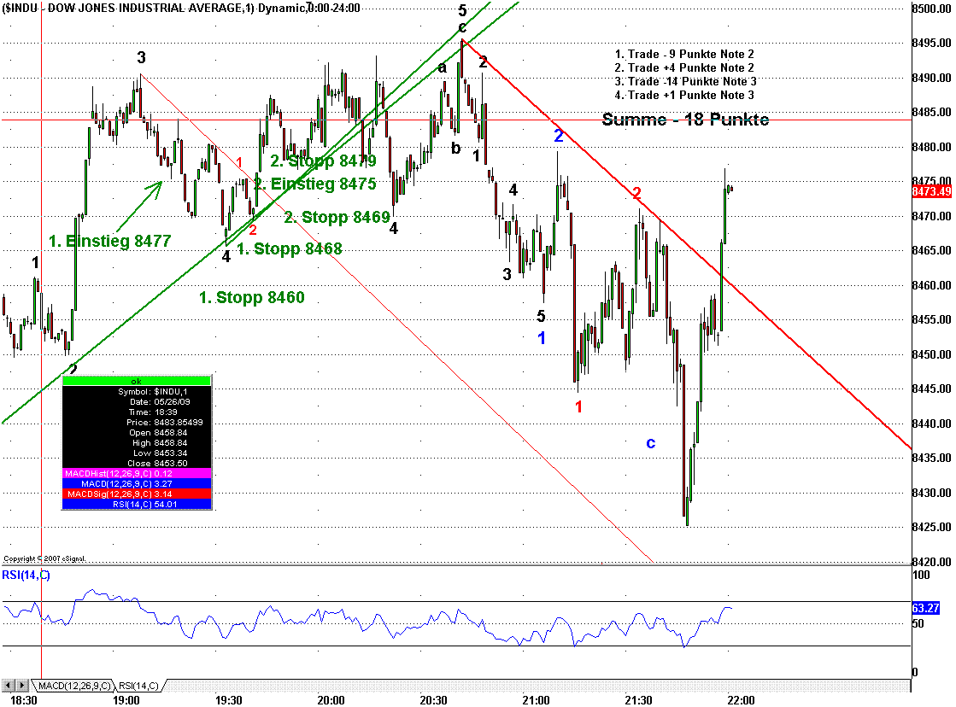Screen dimensions: 956x707
Task: Click the blue RSI value label 63.27
Action: [x=926, y=608]
